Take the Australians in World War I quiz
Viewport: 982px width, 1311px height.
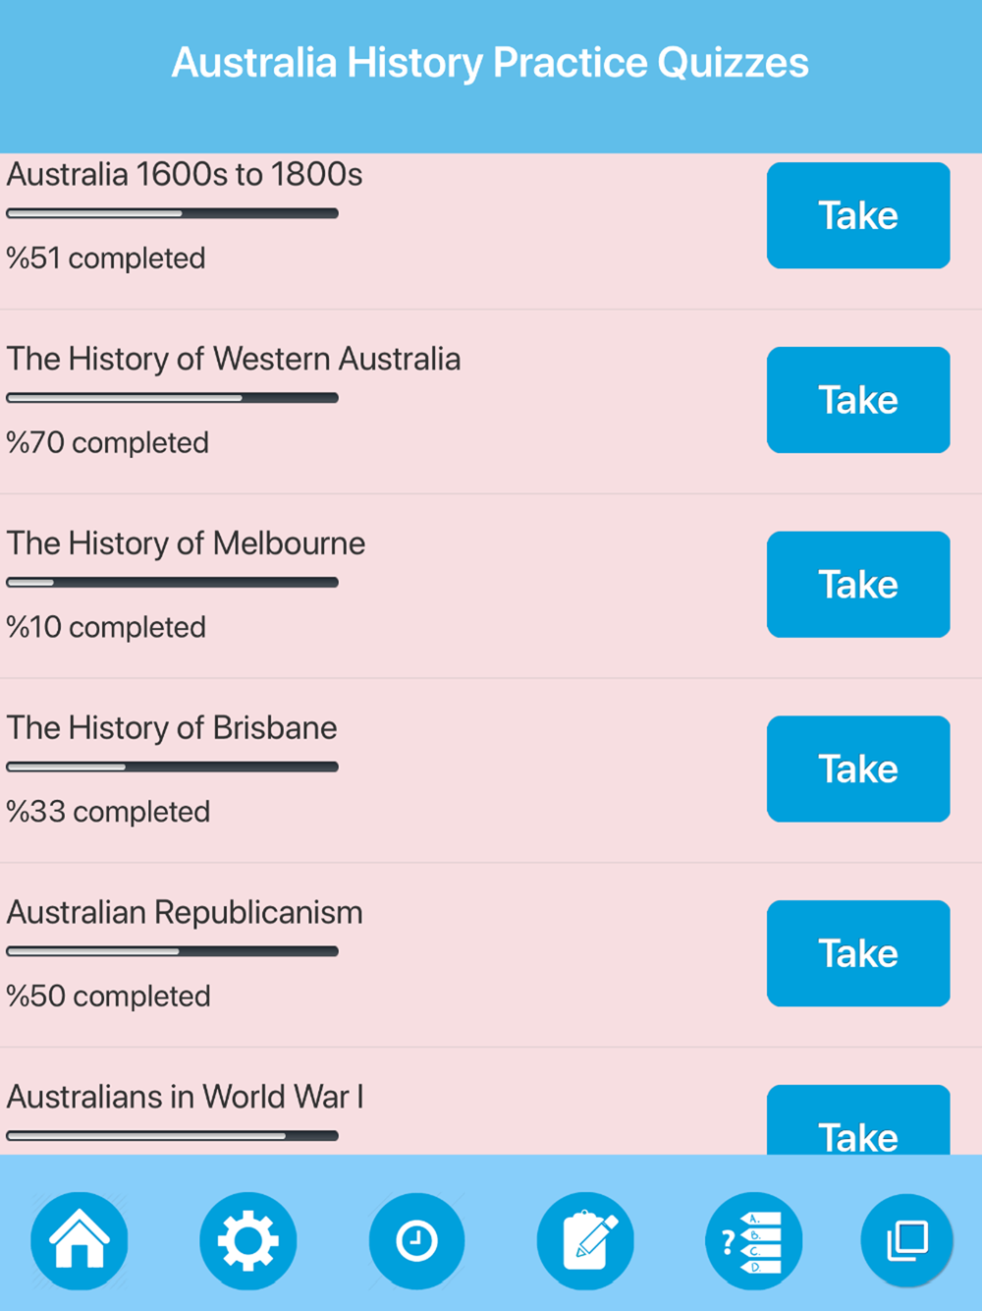858,1120
